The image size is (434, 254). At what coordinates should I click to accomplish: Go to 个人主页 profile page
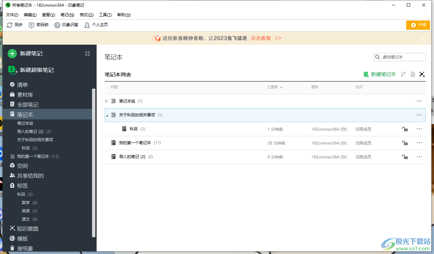96,25
